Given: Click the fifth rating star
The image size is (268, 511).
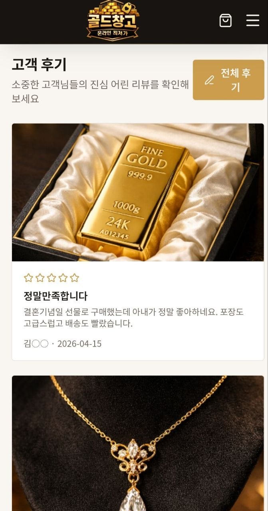Looking at the screenshot, I should (x=75, y=278).
